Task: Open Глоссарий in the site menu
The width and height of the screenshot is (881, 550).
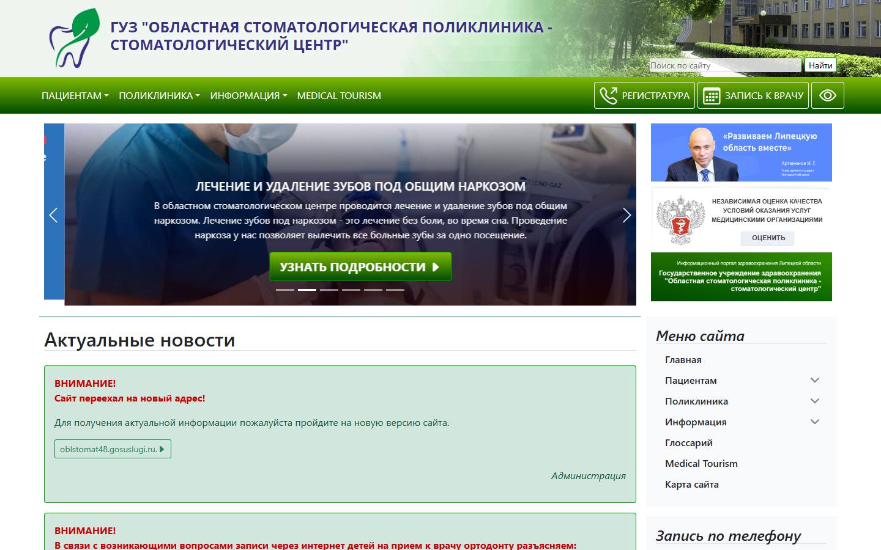Action: [x=689, y=442]
